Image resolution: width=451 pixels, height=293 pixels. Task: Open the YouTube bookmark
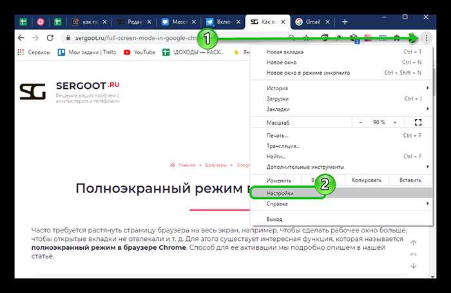pos(139,52)
